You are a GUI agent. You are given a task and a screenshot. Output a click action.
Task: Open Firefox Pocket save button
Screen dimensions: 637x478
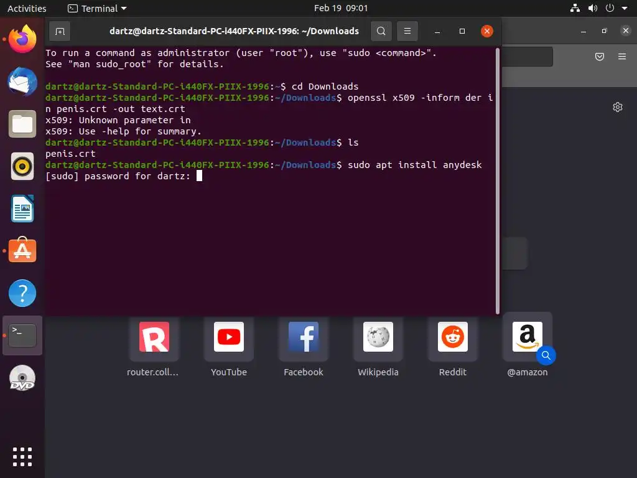coord(600,57)
